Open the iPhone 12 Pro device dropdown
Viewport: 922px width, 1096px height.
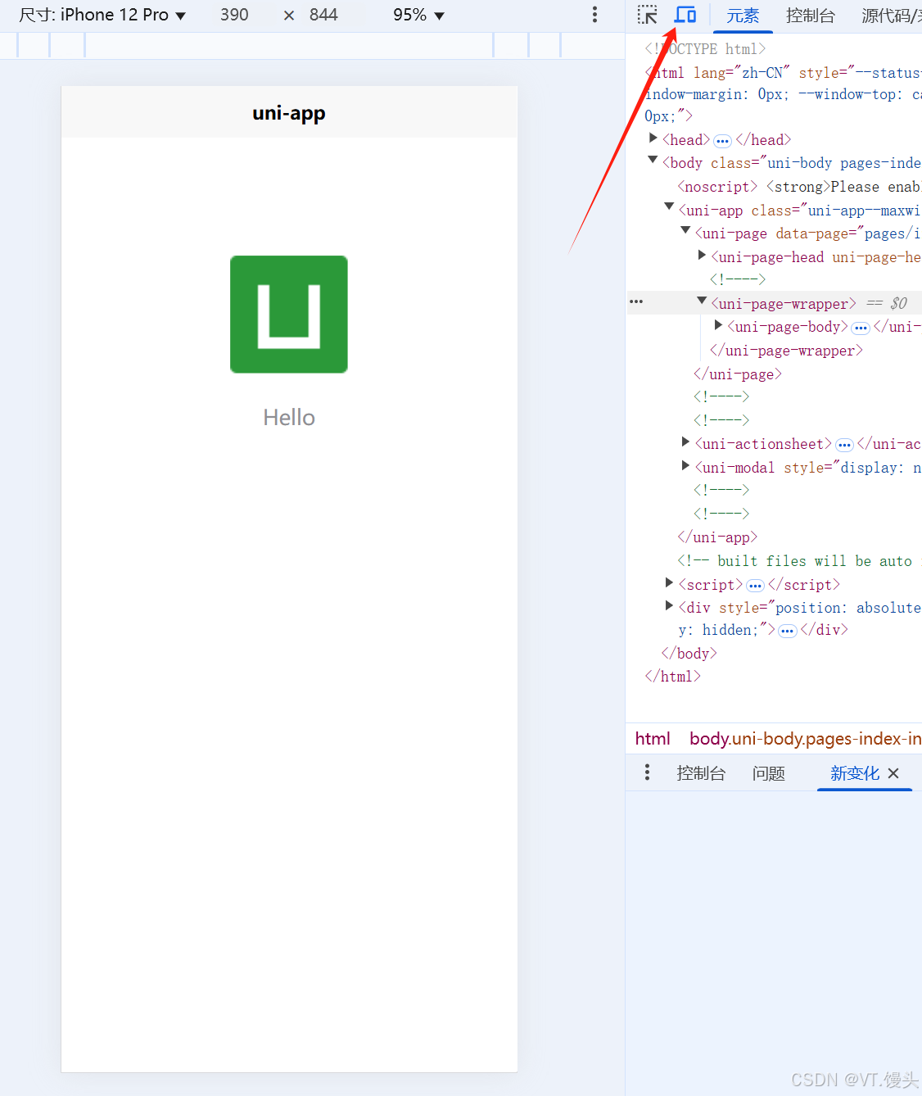(x=102, y=15)
